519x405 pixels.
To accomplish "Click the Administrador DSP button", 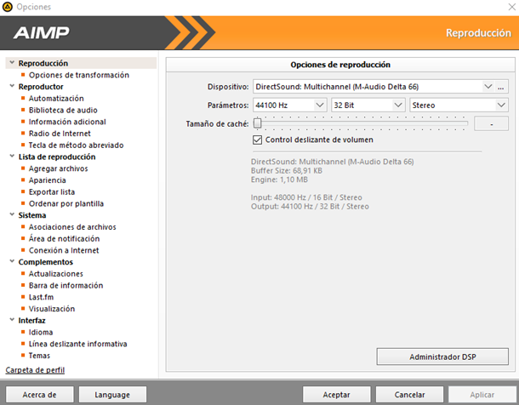I will 442,357.
